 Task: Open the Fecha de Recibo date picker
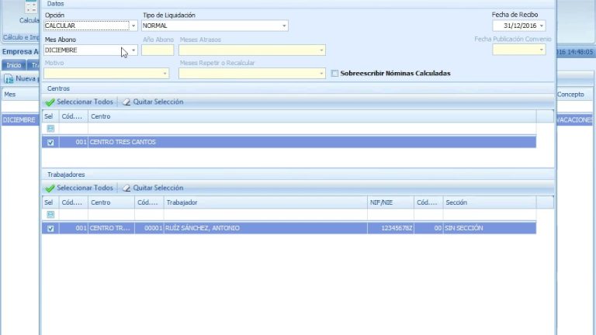point(541,26)
